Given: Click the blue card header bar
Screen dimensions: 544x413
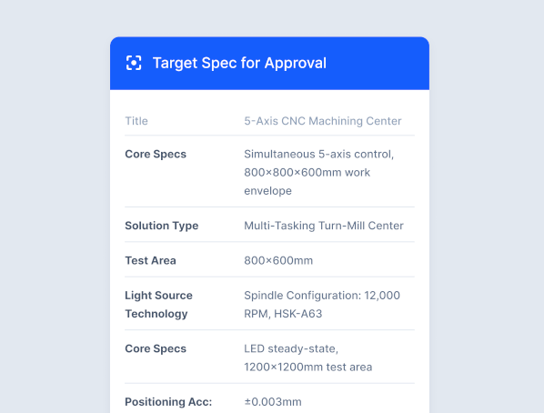Looking at the screenshot, I should pos(269,63).
